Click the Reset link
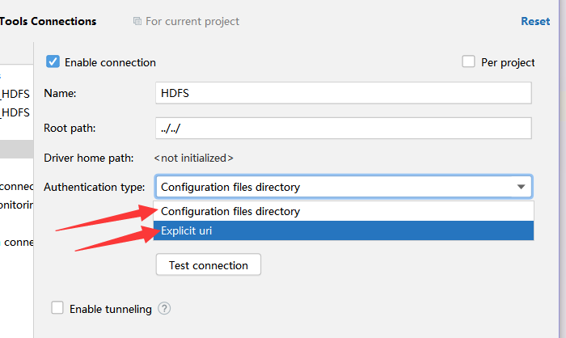The width and height of the screenshot is (566, 338). [535, 22]
